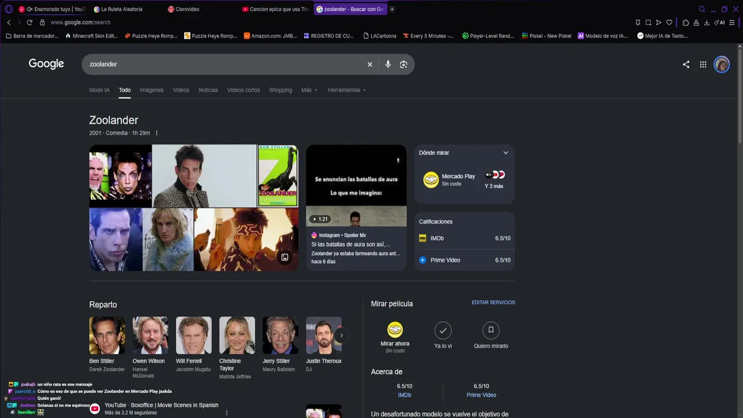Open Mirar ahora on Mercado Play
Image resolution: width=743 pixels, height=418 pixels.
point(395,337)
